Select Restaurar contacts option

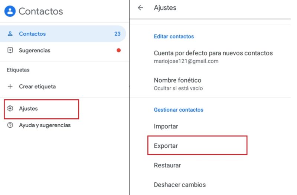point(167,165)
